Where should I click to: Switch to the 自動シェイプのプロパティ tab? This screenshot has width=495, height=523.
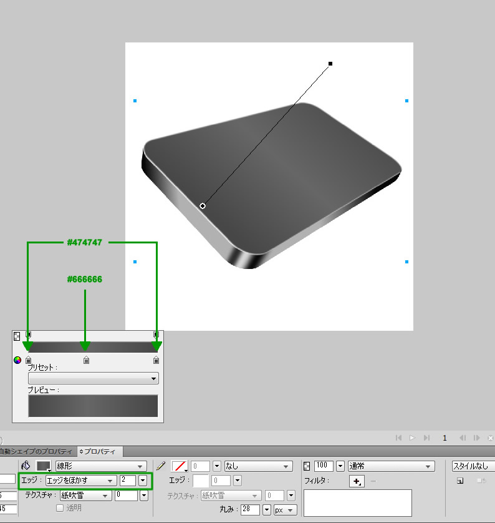[36, 451]
